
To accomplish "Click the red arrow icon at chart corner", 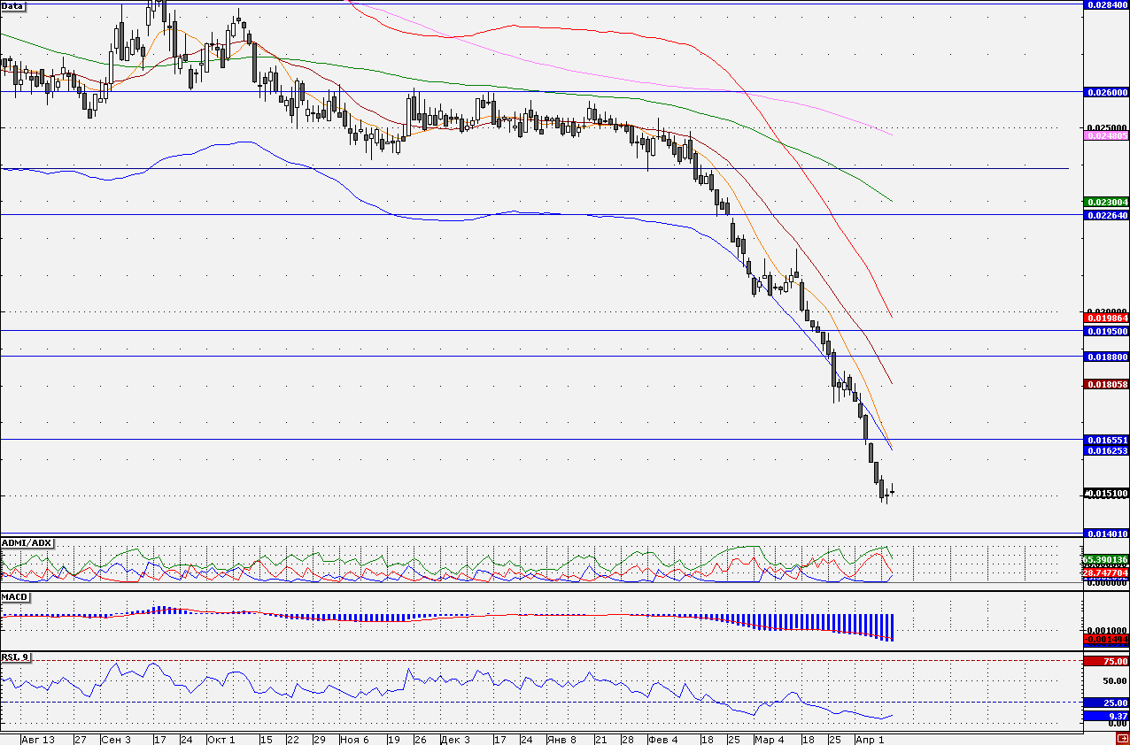I will (1122, 738).
